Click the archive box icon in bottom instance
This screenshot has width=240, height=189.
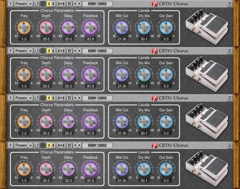[x=69, y=145]
